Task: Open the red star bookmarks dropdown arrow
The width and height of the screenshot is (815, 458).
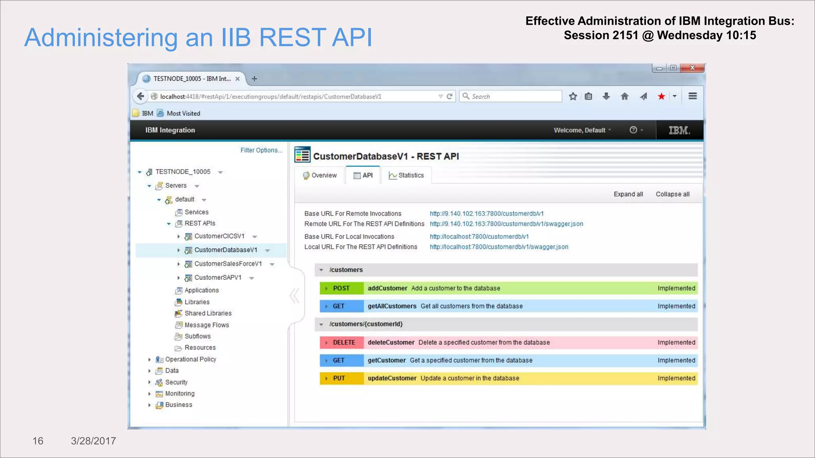Action: (x=675, y=96)
